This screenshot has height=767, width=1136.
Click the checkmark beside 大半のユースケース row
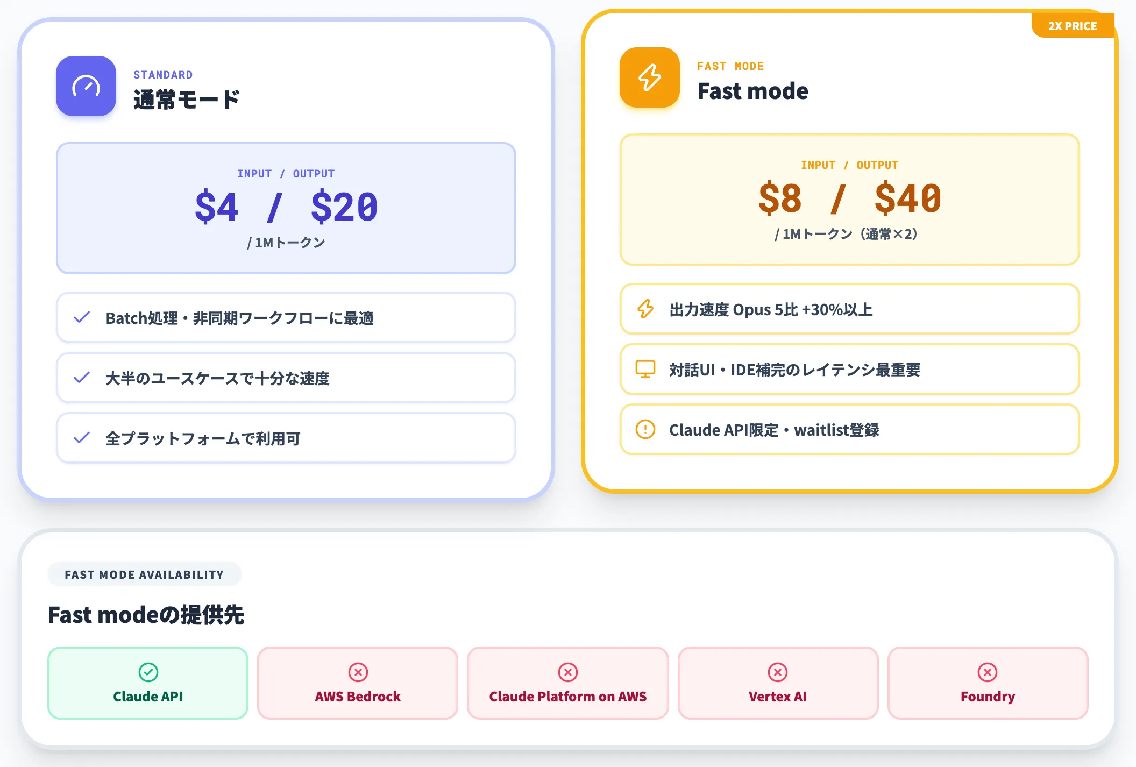(82, 378)
